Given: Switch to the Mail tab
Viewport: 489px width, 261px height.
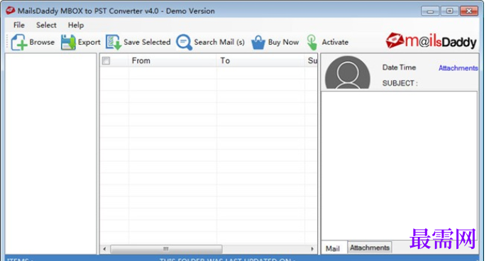Looking at the screenshot, I should click(x=333, y=248).
